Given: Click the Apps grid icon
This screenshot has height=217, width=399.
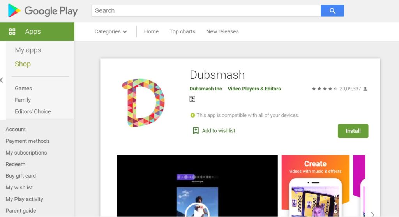Looking at the screenshot, I should [12, 31].
